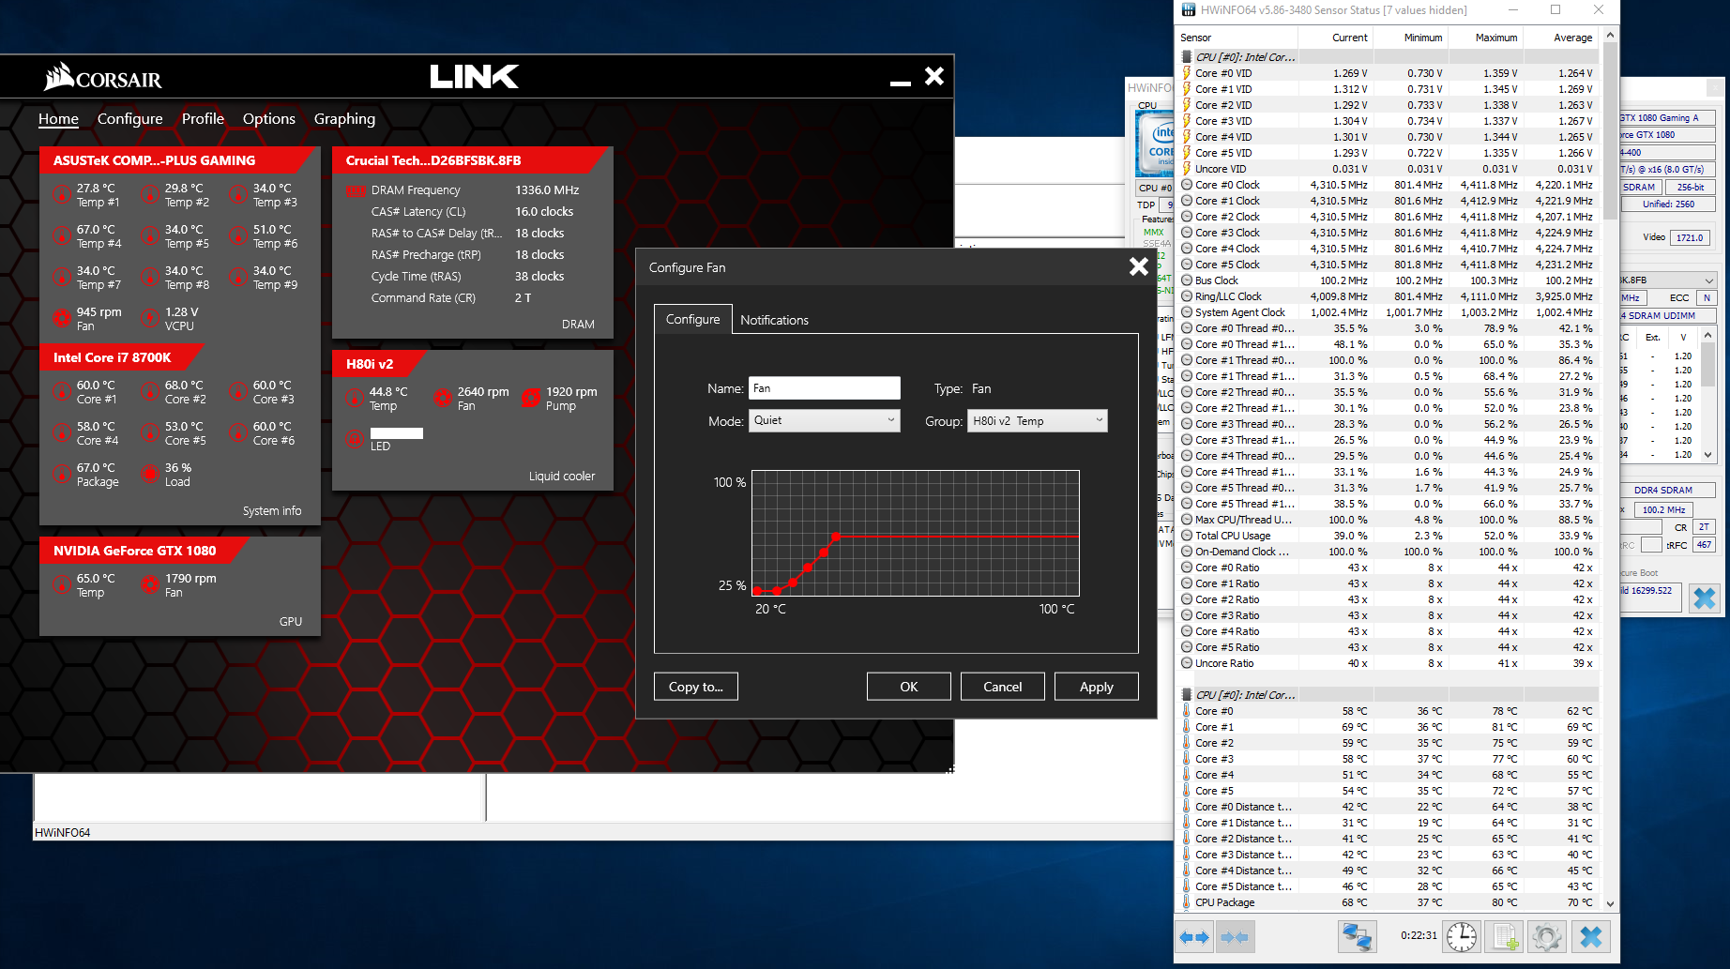This screenshot has height=969, width=1730.
Task: Click the Liquid cooler label in H80i v2 tile
Action: (561, 477)
